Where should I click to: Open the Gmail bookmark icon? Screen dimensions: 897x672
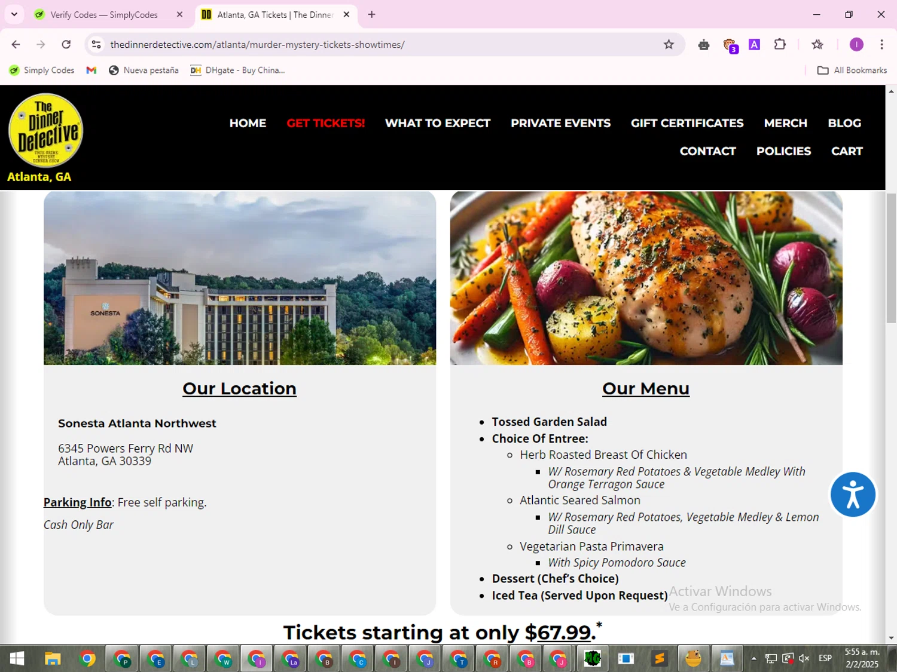[x=91, y=70]
